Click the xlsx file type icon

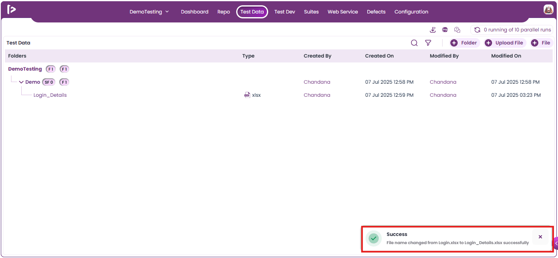click(x=247, y=95)
